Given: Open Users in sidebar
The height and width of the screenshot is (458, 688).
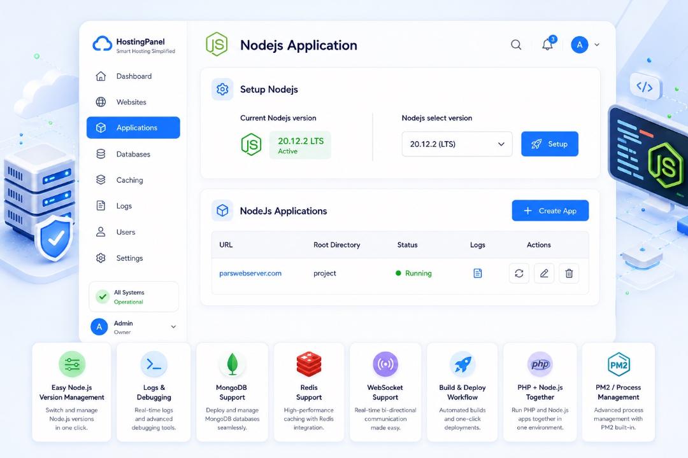Looking at the screenshot, I should (133, 232).
